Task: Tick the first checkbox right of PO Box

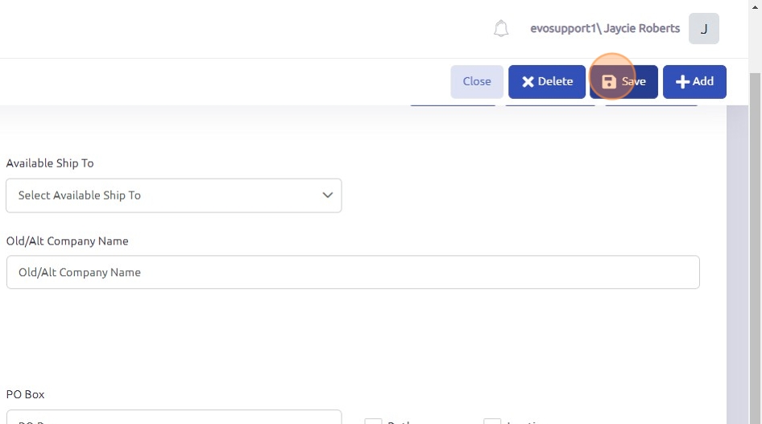Action: [373, 421]
